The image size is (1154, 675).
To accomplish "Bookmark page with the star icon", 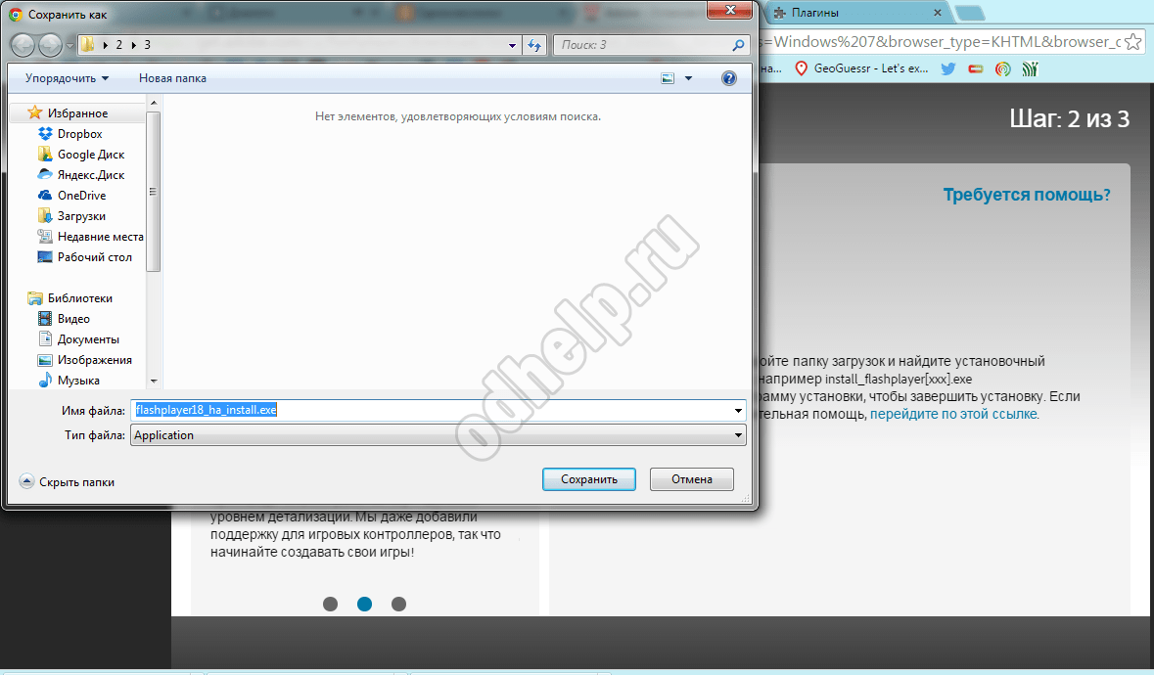I will 1132,42.
